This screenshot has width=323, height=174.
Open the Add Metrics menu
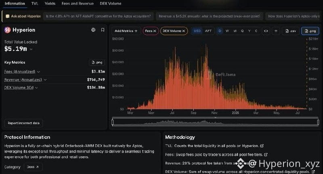pyautogui.click(x=126, y=31)
